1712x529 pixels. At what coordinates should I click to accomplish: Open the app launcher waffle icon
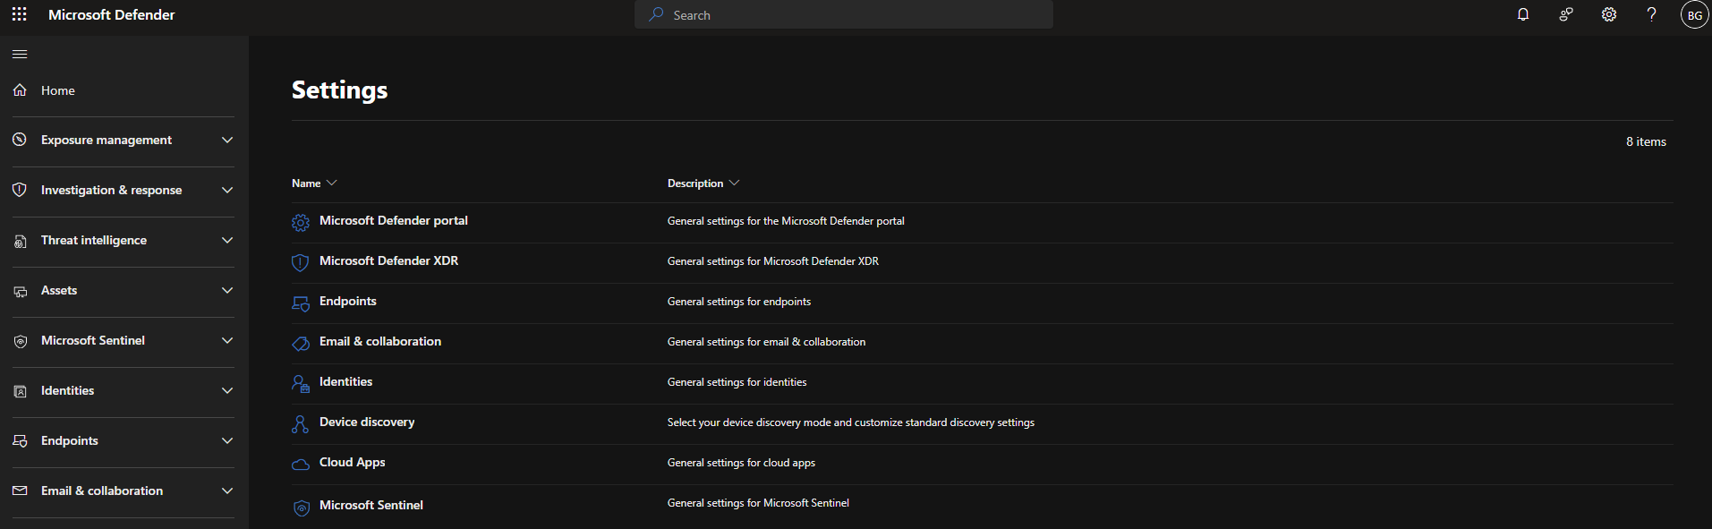pyautogui.click(x=19, y=14)
